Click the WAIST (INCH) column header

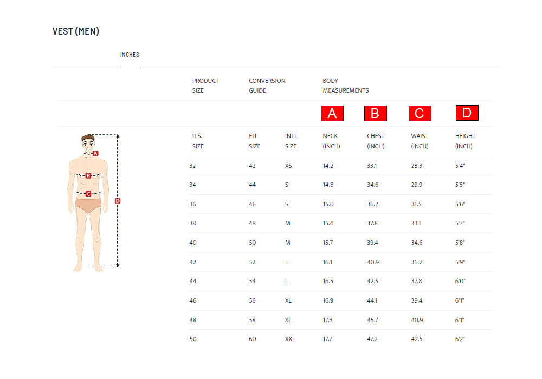coord(420,141)
